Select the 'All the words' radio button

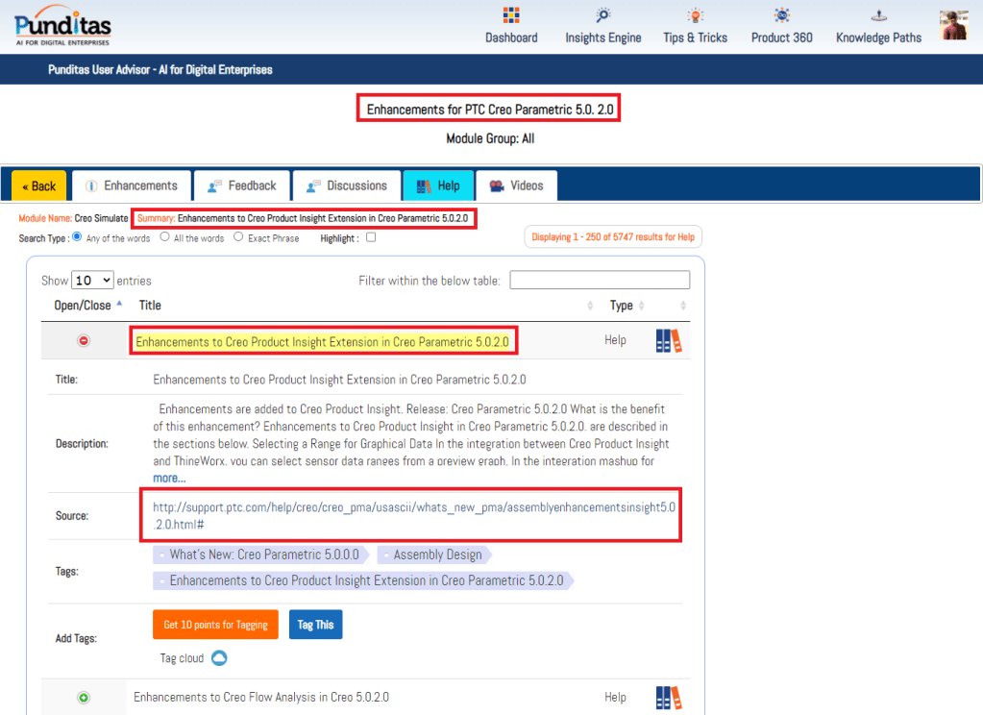165,237
